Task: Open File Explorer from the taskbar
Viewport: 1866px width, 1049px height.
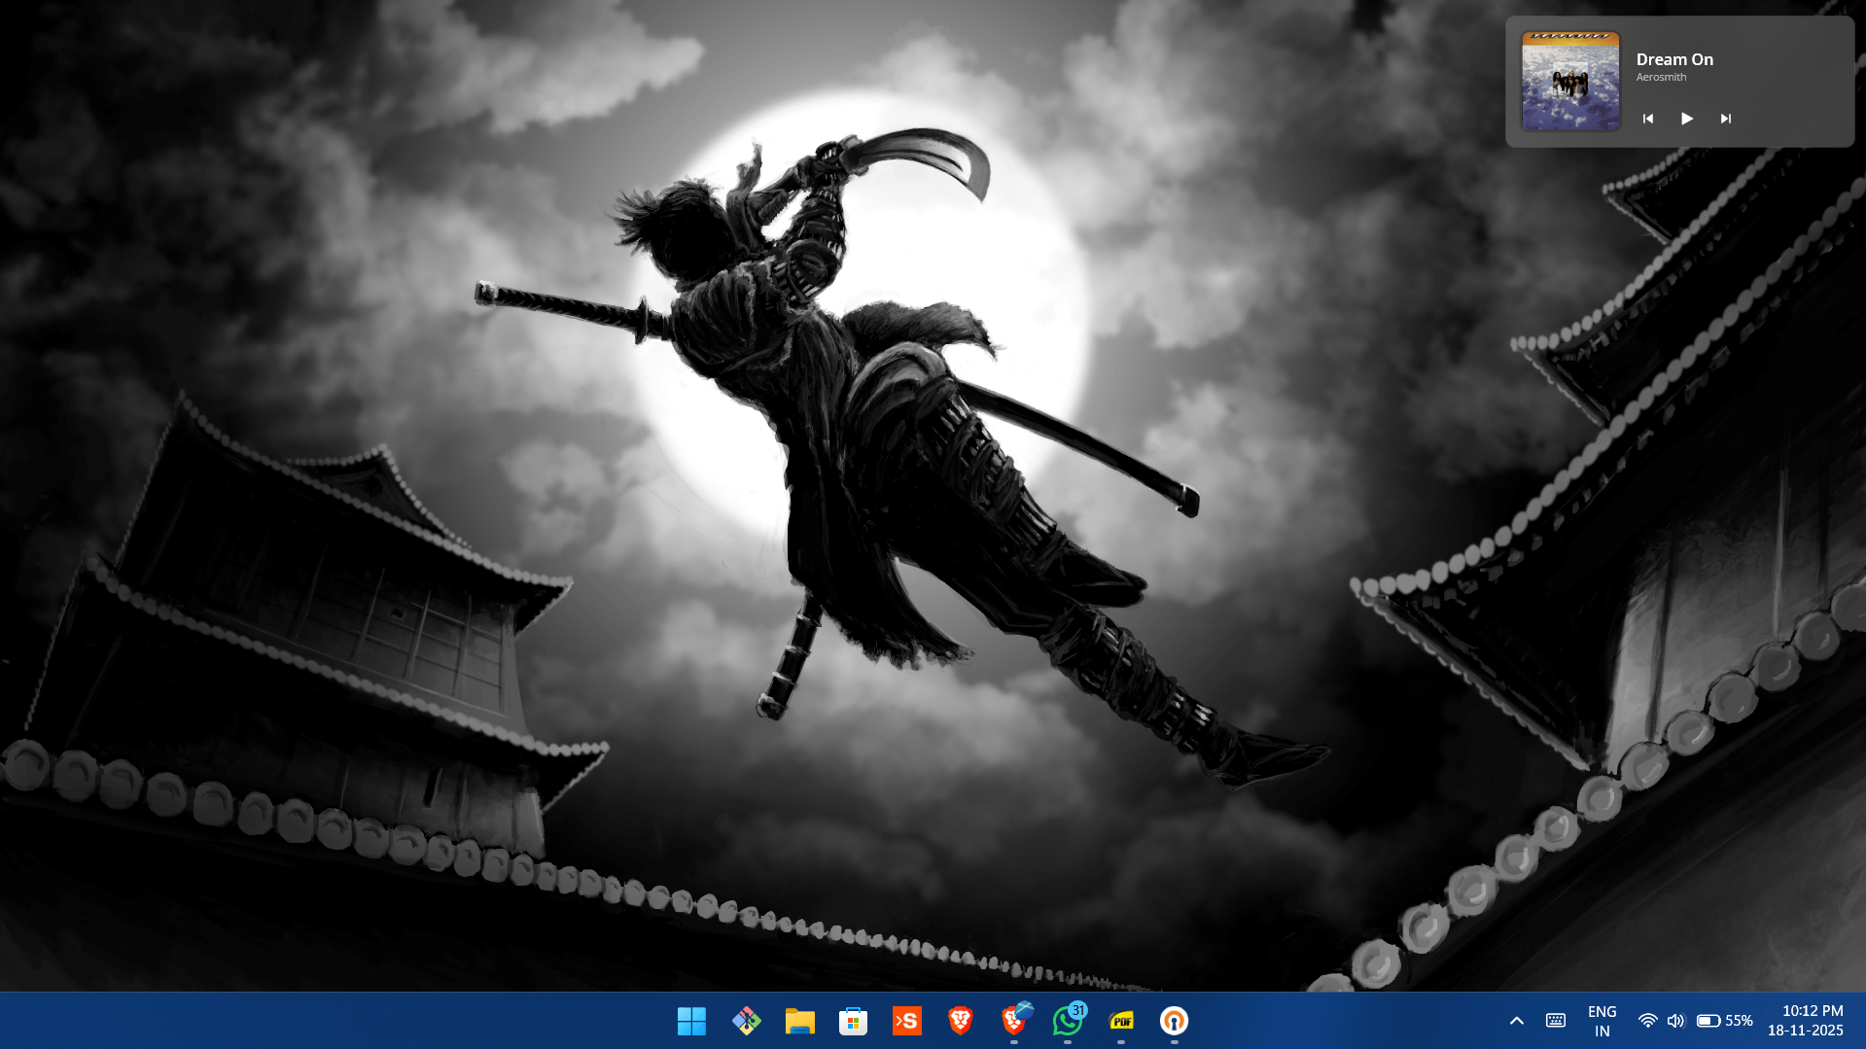Action: point(799,1021)
